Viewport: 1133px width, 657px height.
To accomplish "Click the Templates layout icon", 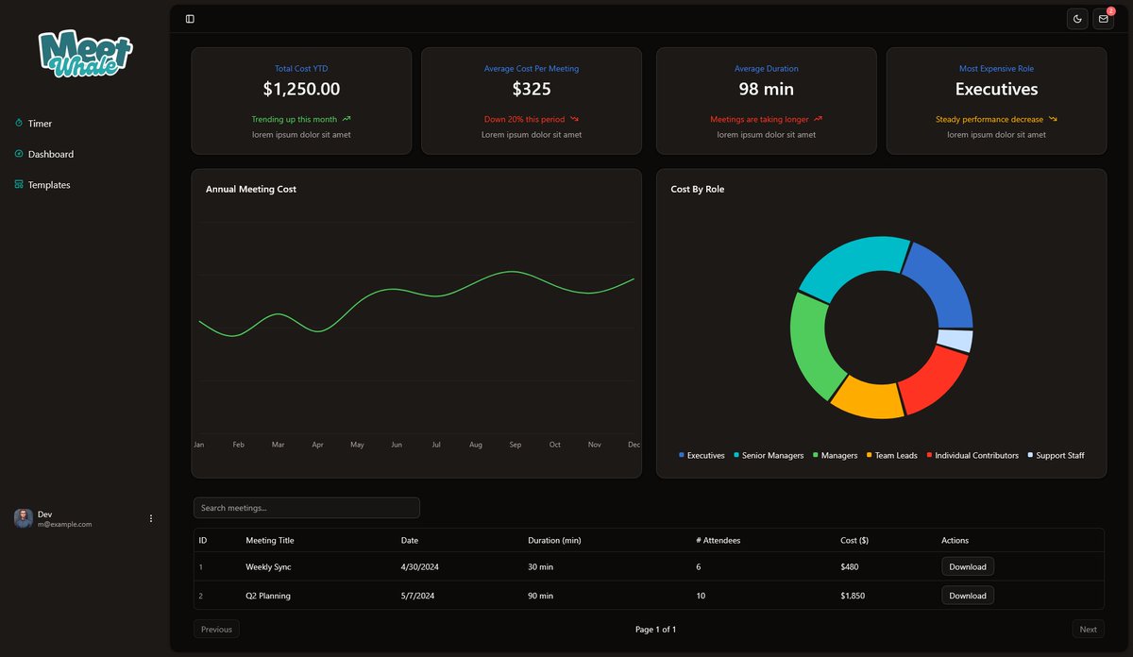I will coord(19,185).
